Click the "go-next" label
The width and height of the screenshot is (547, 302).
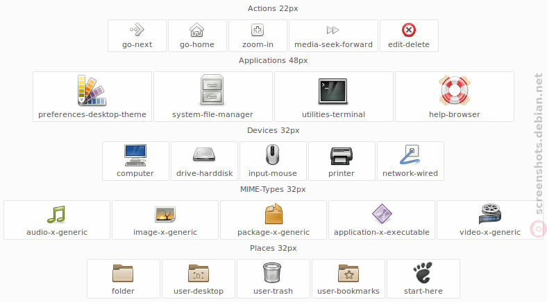[x=137, y=44]
